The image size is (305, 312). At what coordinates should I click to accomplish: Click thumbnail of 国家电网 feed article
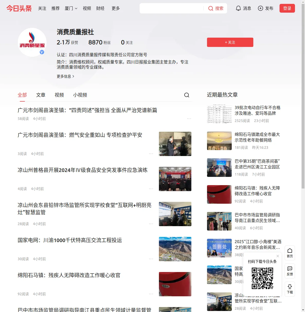175,249
